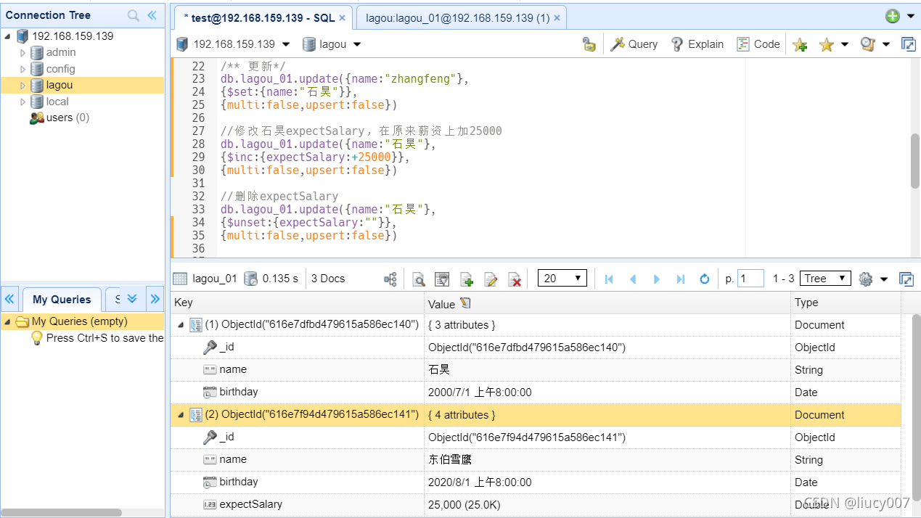The image size is (921, 518).
Task: Expand the admin database node
Action: 22,52
